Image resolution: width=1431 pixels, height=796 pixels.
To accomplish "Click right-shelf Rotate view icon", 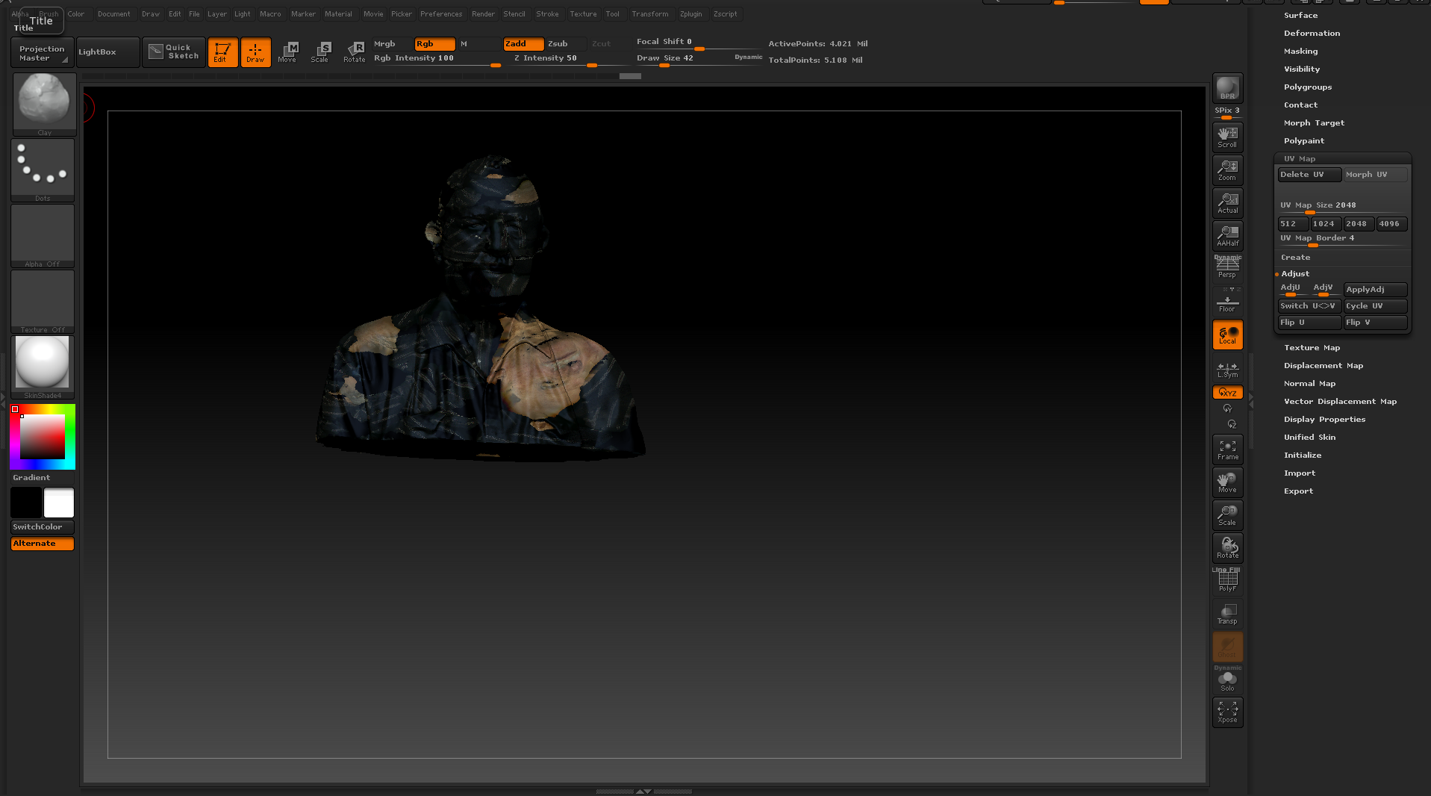I will pyautogui.click(x=1227, y=548).
